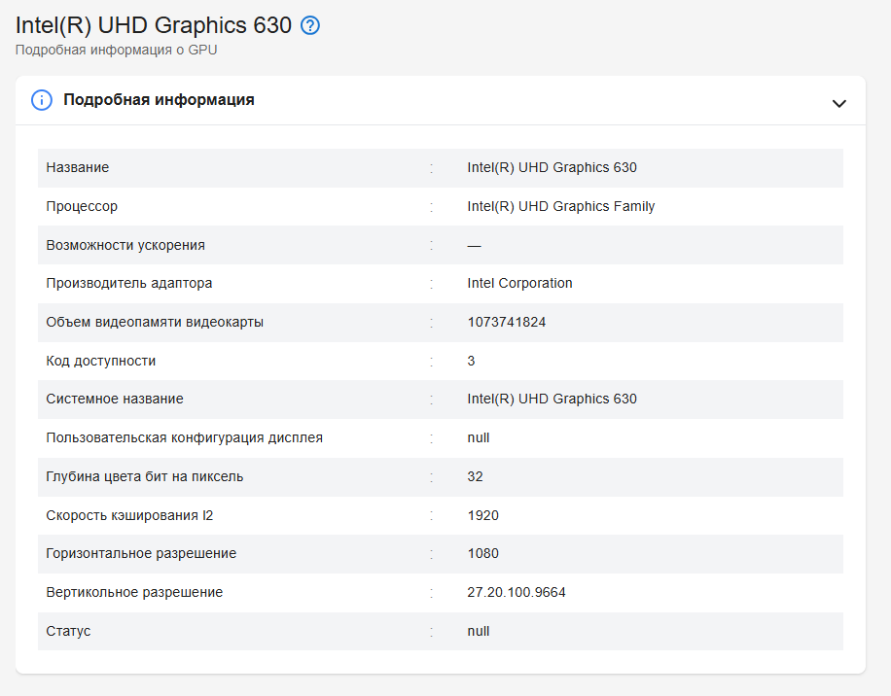Select the value in Системное название row
The width and height of the screenshot is (891, 696).
pos(552,400)
